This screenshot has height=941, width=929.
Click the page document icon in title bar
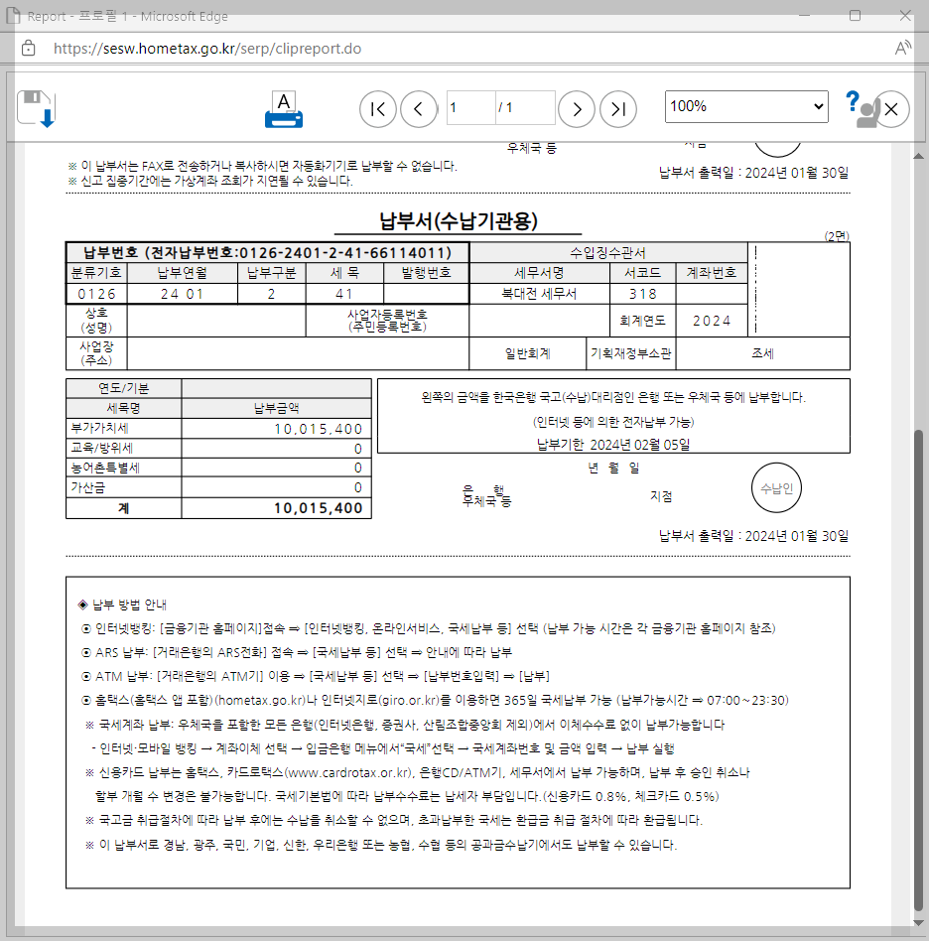(13, 16)
